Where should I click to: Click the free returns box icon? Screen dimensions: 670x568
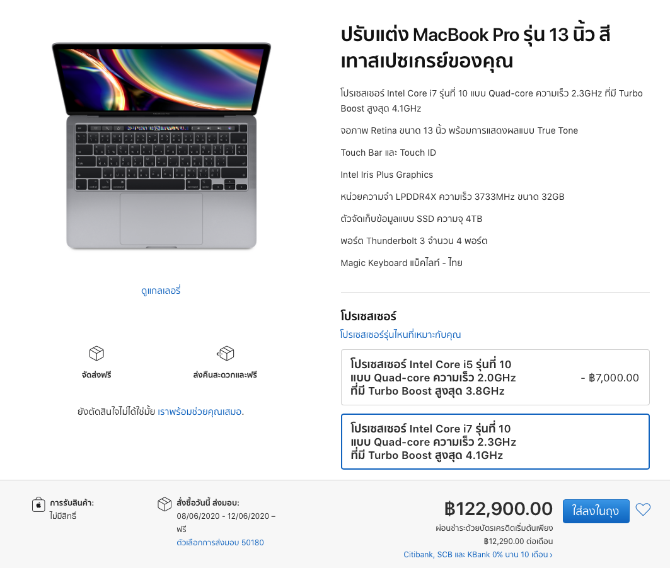[225, 353]
